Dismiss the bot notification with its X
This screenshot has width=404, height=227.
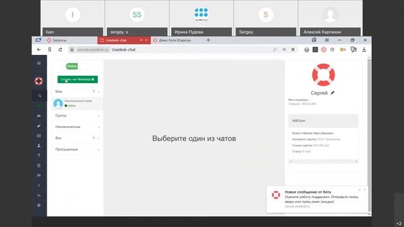point(365,190)
